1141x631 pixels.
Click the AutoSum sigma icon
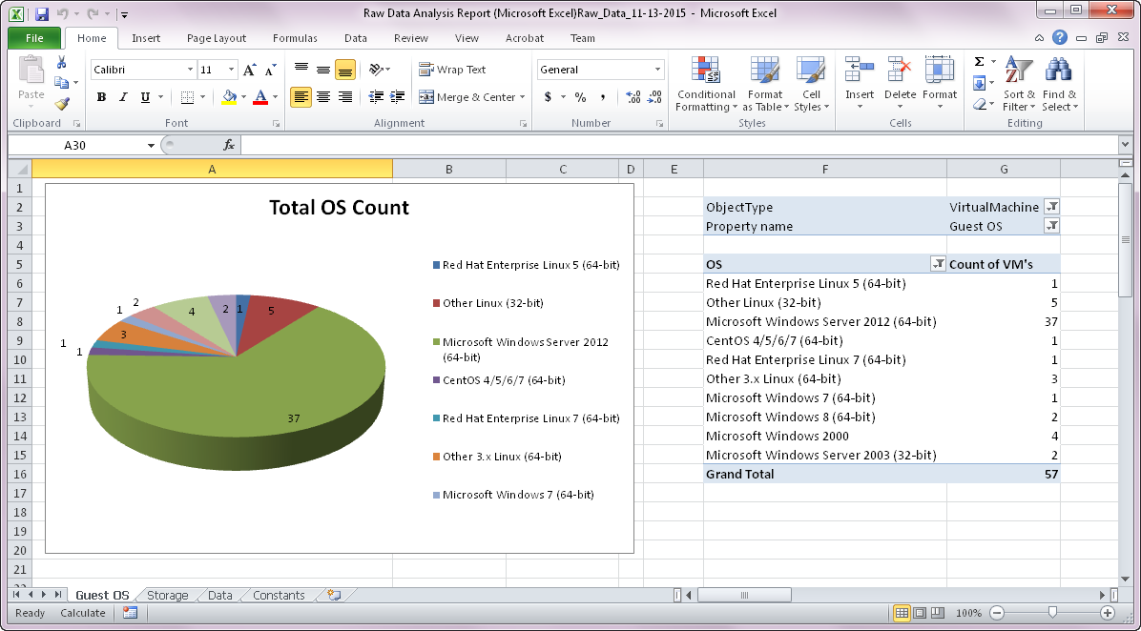tap(980, 62)
